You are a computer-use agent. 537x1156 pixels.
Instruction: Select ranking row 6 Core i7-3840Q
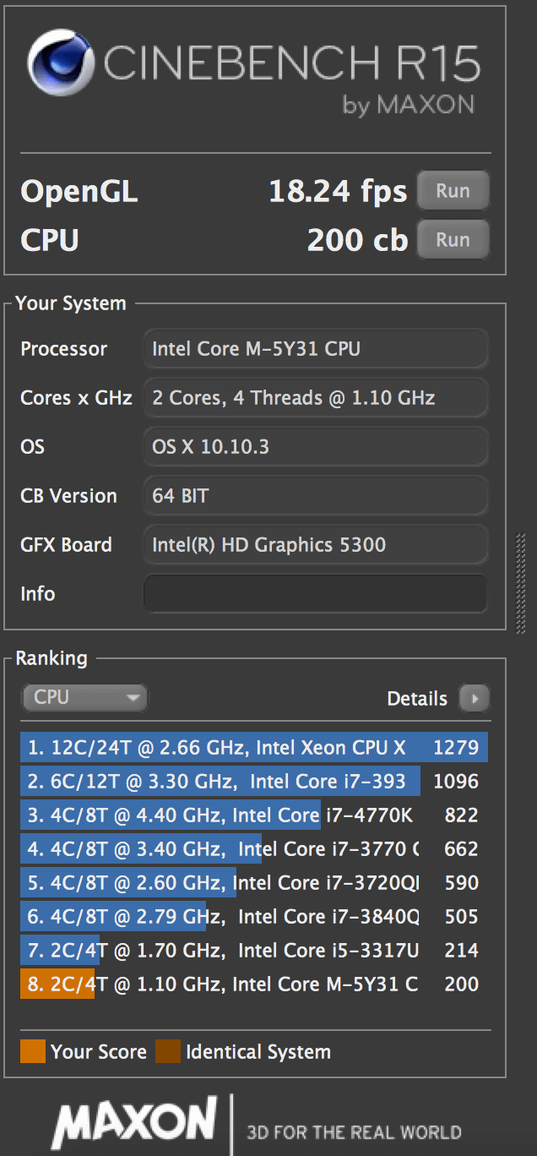254,917
